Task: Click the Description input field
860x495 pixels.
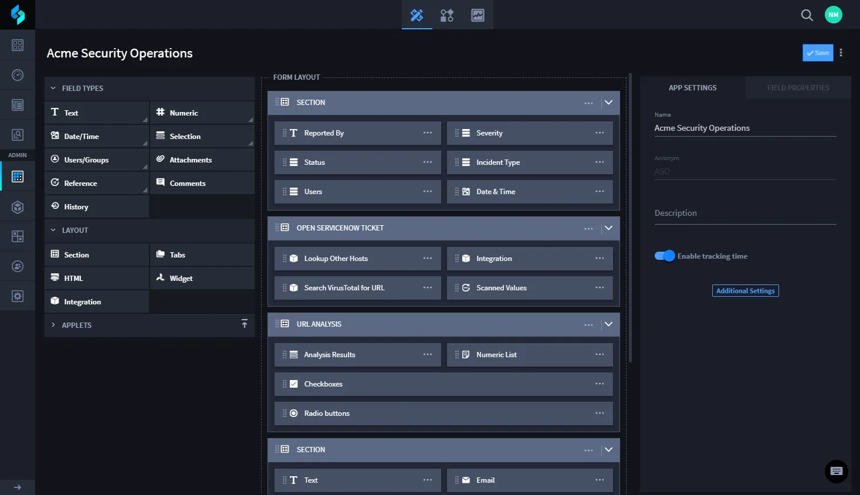Action: pyautogui.click(x=745, y=213)
